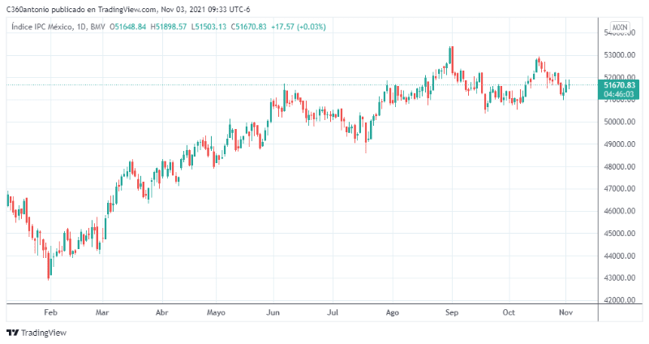Click the opening value O51648.84 in legend
649x344 pixels.
(x=128, y=27)
